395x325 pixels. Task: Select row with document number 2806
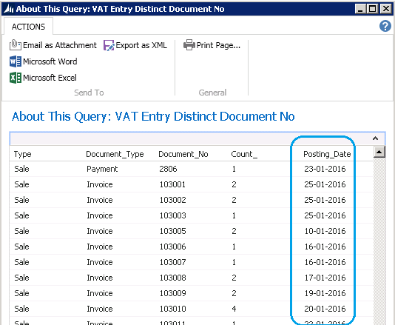click(192, 169)
